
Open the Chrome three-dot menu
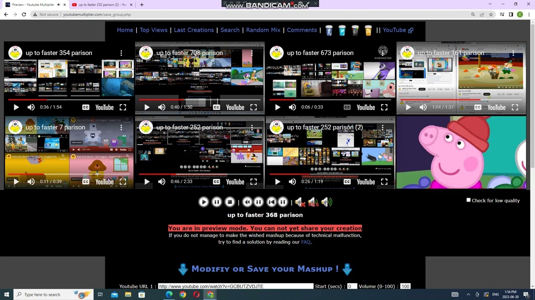529,14
